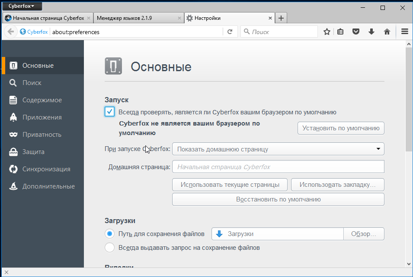This screenshot has width=413, height=277.
Task: Click the Основные header icon
Action: point(113,66)
